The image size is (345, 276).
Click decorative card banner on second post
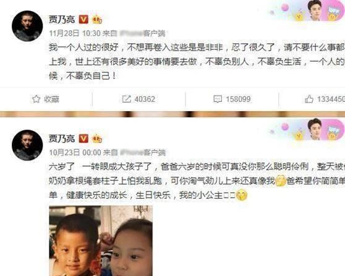click(307, 130)
